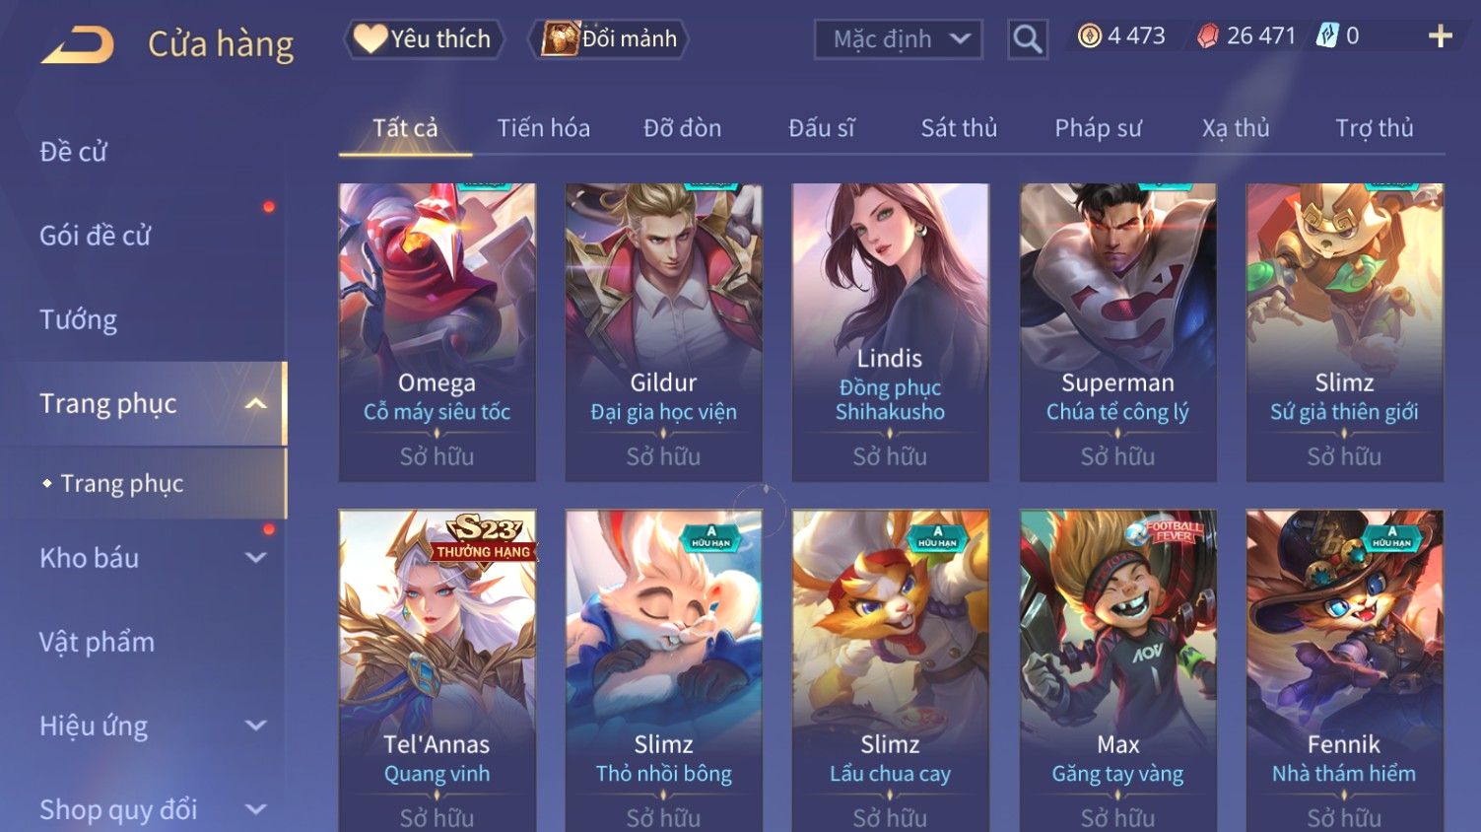Select the Pháp sư tab
The width and height of the screenshot is (1481, 832).
coord(1098,128)
